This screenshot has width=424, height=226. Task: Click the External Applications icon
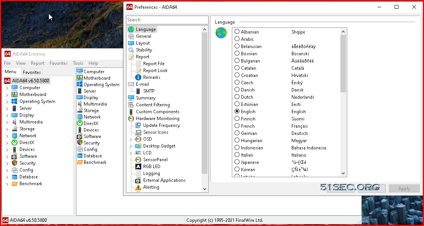pos(138,180)
